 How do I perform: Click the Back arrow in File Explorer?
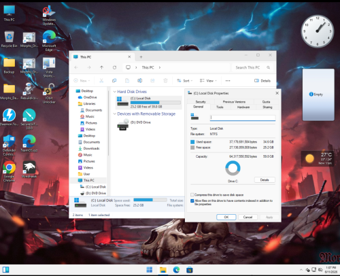click(76, 67)
